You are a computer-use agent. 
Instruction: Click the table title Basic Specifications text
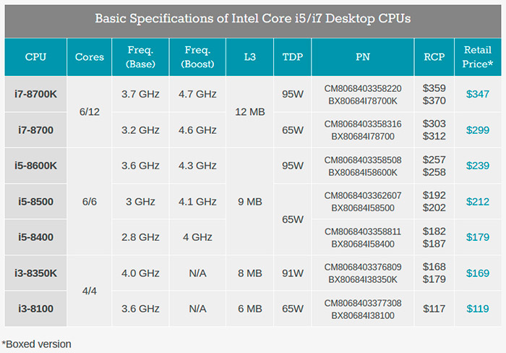253,18
